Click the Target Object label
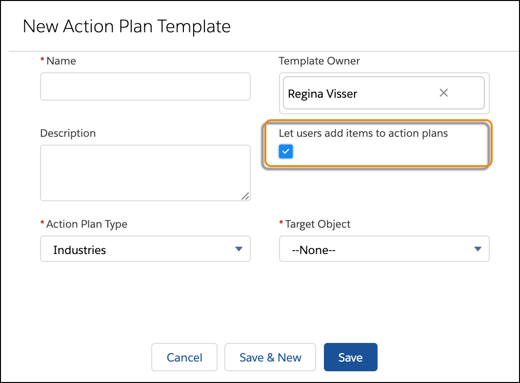 [318, 224]
